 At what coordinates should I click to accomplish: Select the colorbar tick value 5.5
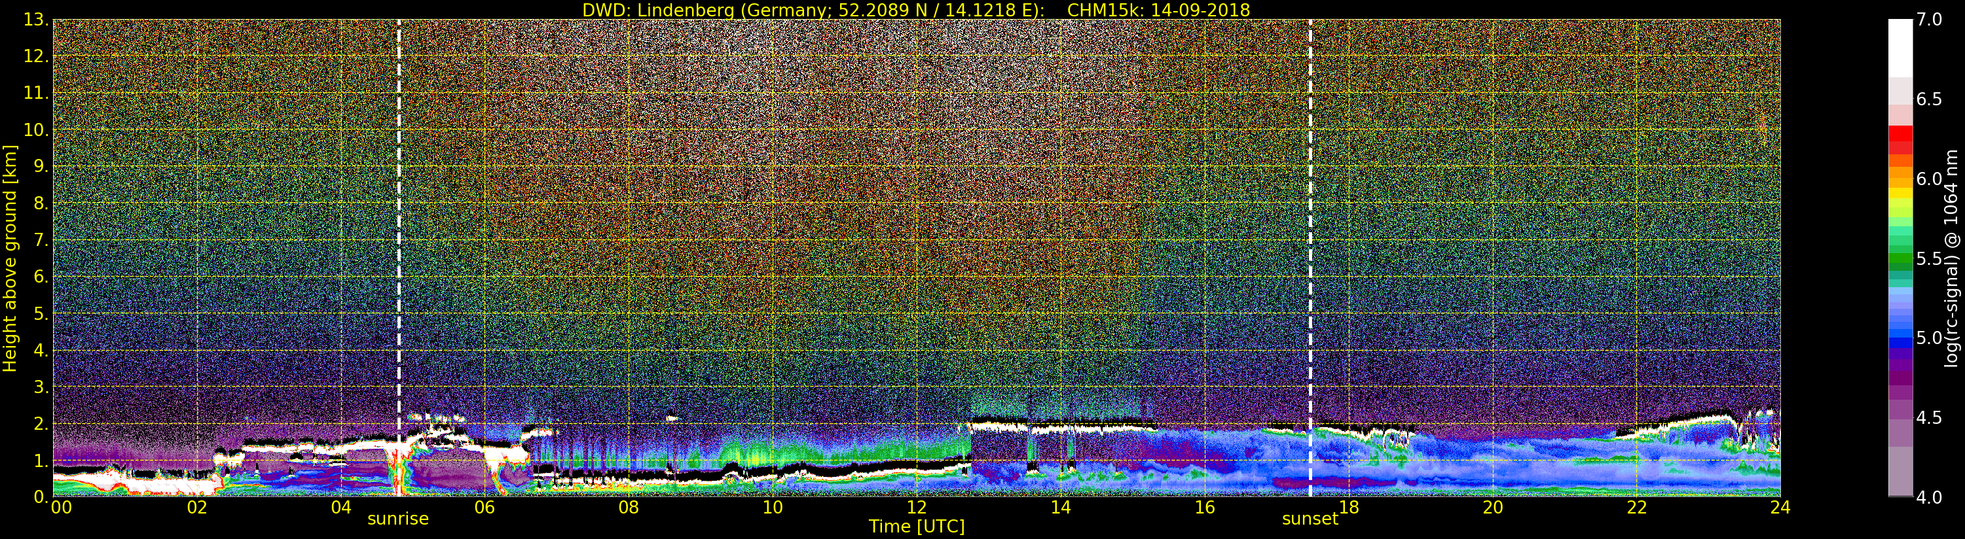[x=1929, y=258]
